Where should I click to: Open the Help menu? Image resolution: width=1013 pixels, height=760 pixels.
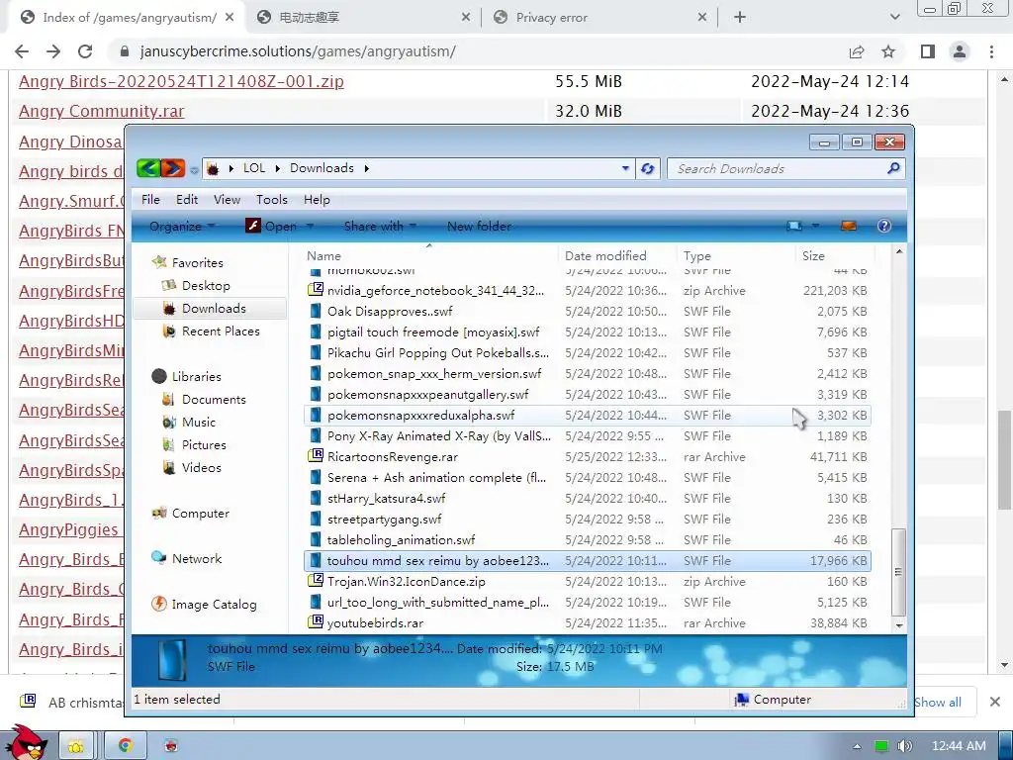click(317, 200)
